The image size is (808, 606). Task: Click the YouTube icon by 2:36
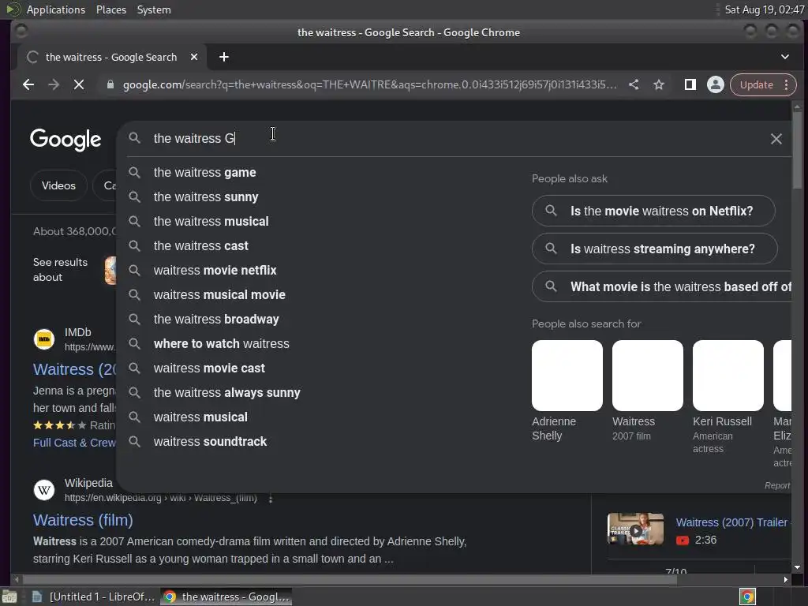[x=683, y=540]
